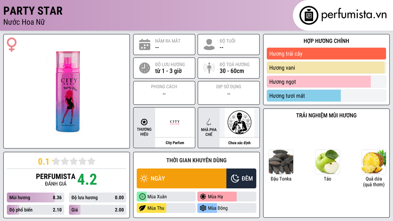The width and height of the screenshot is (393, 221).
Task: Click the sun icon for Mùa Hạ
Action: (203, 197)
